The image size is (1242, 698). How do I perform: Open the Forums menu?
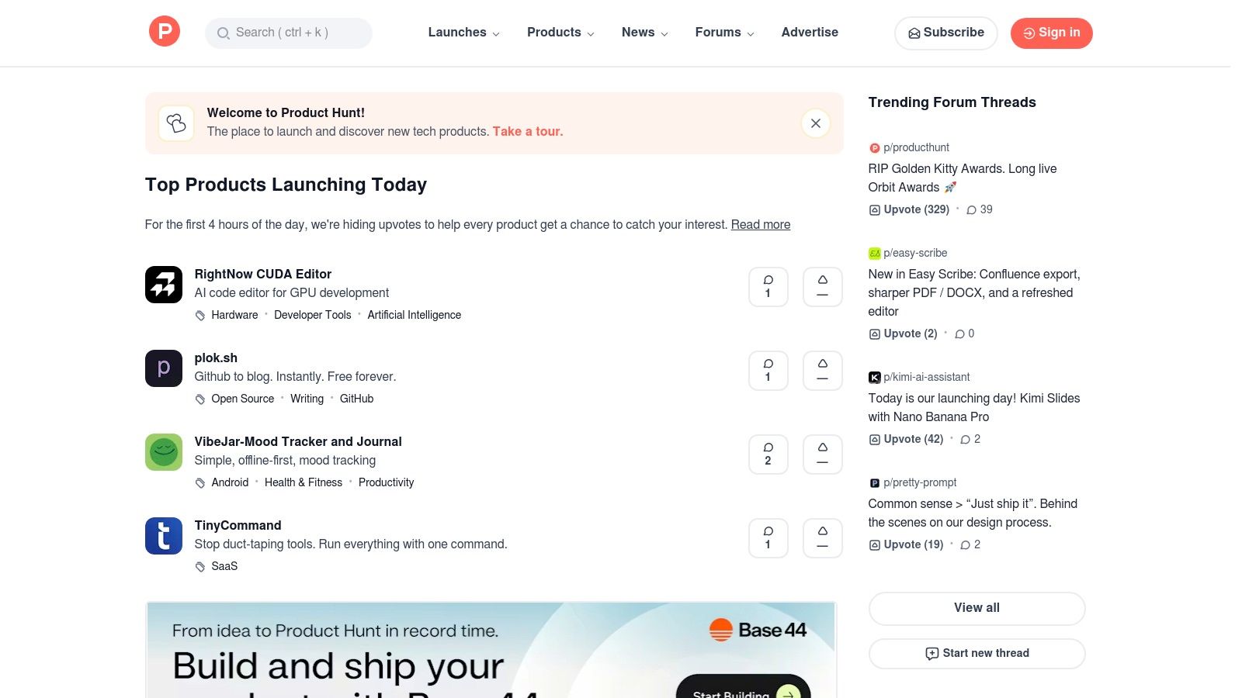pyautogui.click(x=723, y=33)
